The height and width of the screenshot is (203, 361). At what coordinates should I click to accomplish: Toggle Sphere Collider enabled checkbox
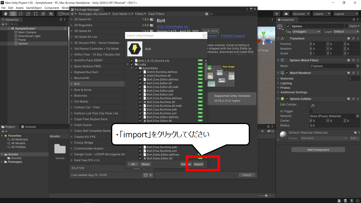[x=287, y=99]
